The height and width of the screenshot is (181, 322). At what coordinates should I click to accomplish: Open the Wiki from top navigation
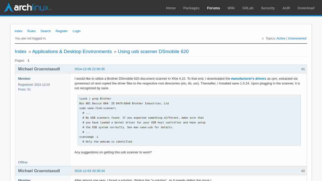tap(231, 8)
